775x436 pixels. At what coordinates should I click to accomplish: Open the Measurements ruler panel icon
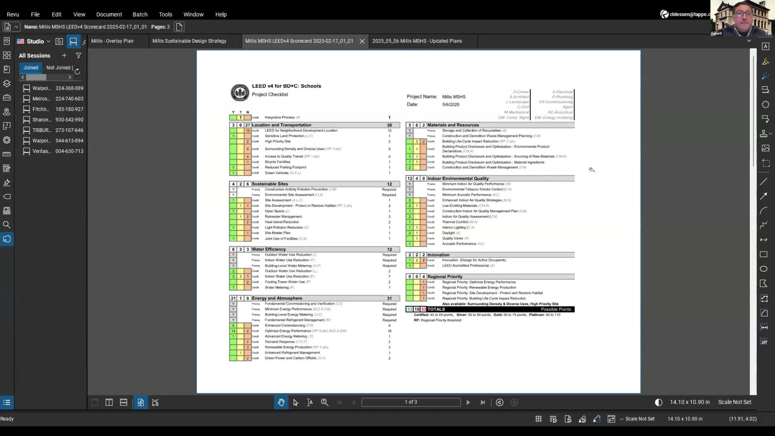coord(7,154)
